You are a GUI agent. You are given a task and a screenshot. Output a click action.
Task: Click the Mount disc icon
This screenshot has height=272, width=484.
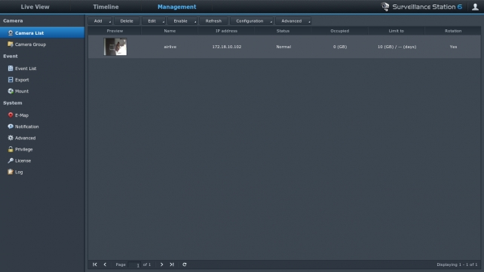click(11, 91)
